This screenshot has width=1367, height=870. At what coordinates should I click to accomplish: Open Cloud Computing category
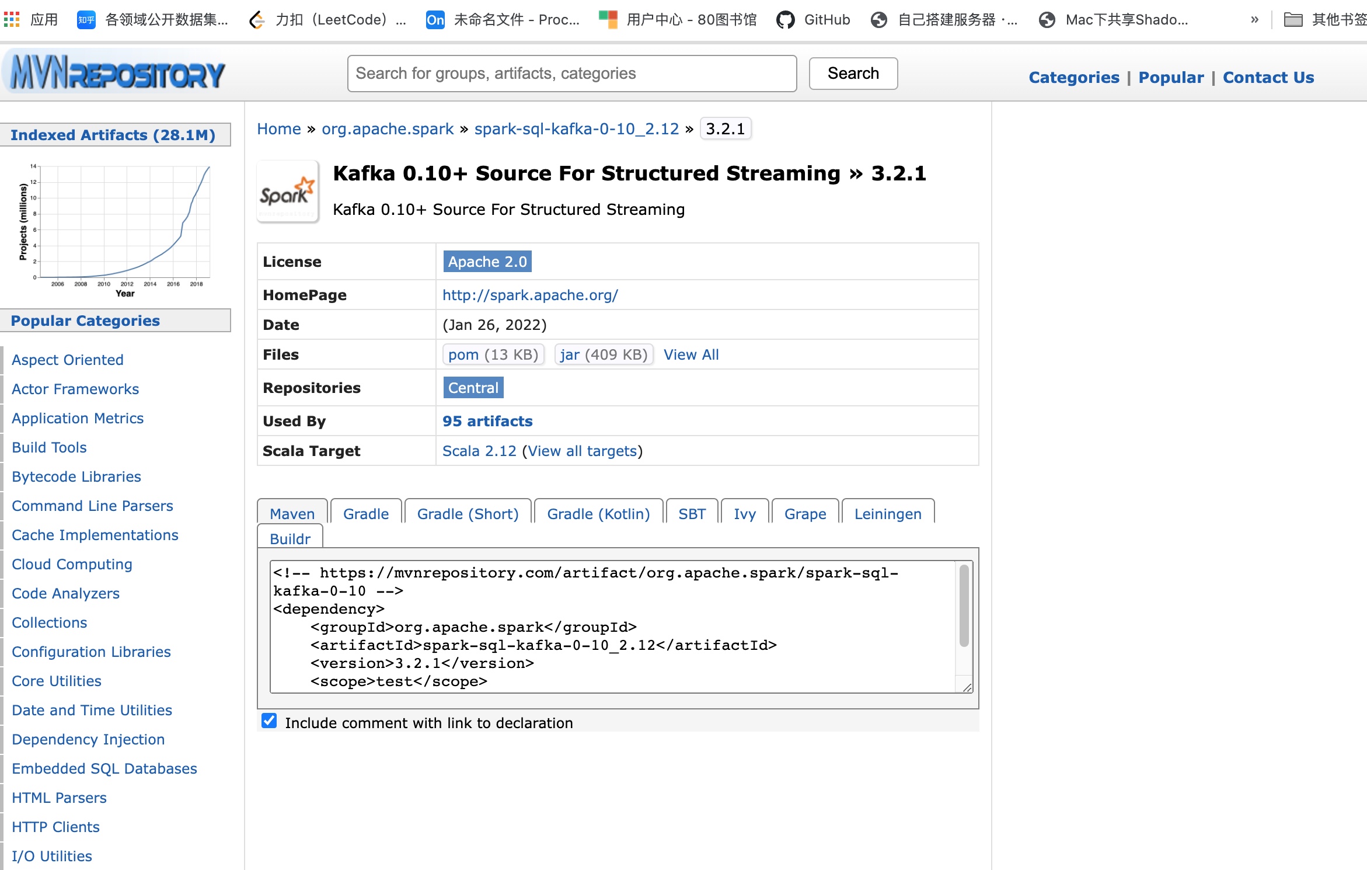[x=72, y=564]
